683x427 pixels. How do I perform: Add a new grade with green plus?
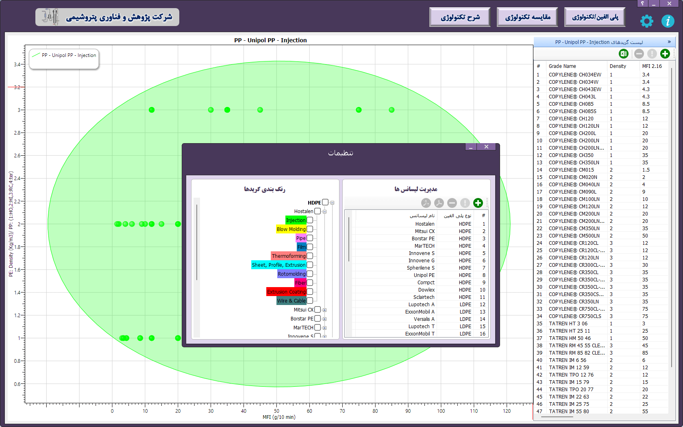pos(665,54)
